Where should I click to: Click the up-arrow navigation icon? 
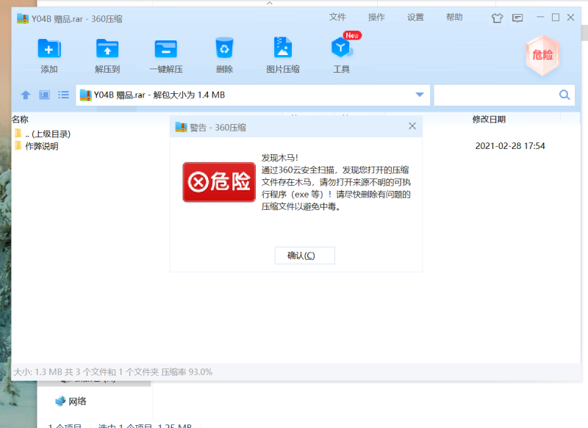coord(26,95)
